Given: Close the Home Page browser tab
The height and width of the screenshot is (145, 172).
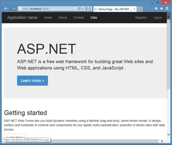Looking at the screenshot, I should tap(134, 9).
